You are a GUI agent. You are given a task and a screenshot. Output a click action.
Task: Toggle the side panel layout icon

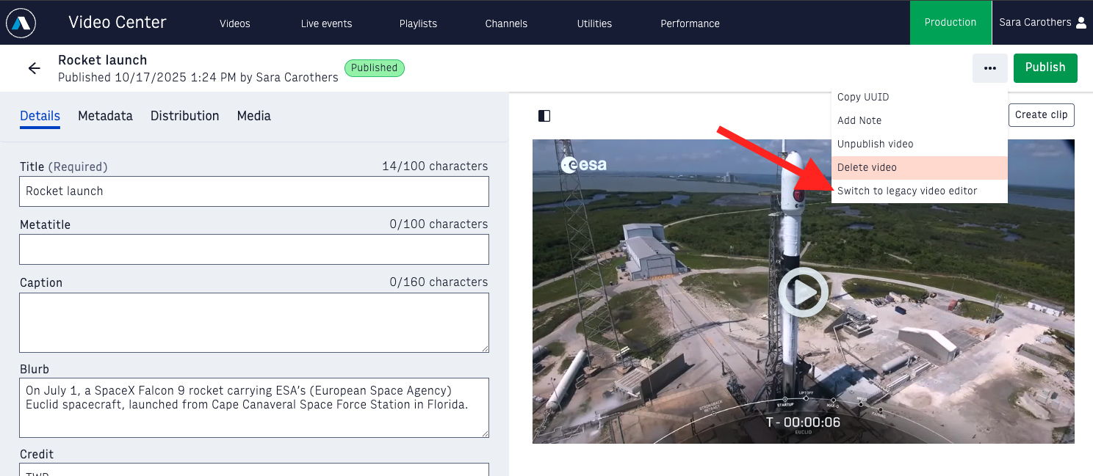click(544, 116)
